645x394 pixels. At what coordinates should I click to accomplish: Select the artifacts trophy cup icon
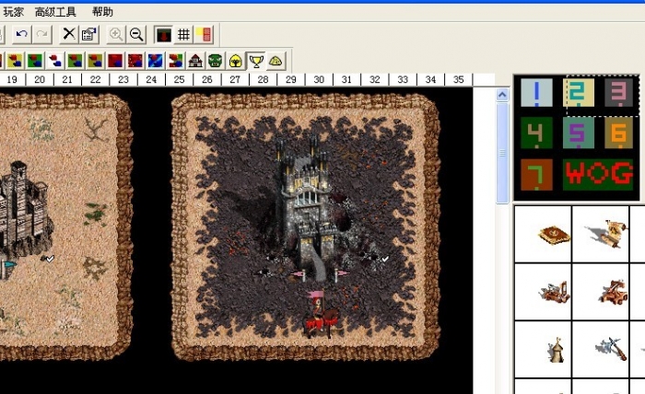coord(256,61)
